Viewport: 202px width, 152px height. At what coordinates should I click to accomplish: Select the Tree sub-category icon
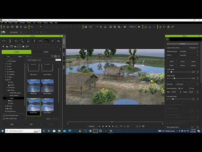tap(3, 46)
